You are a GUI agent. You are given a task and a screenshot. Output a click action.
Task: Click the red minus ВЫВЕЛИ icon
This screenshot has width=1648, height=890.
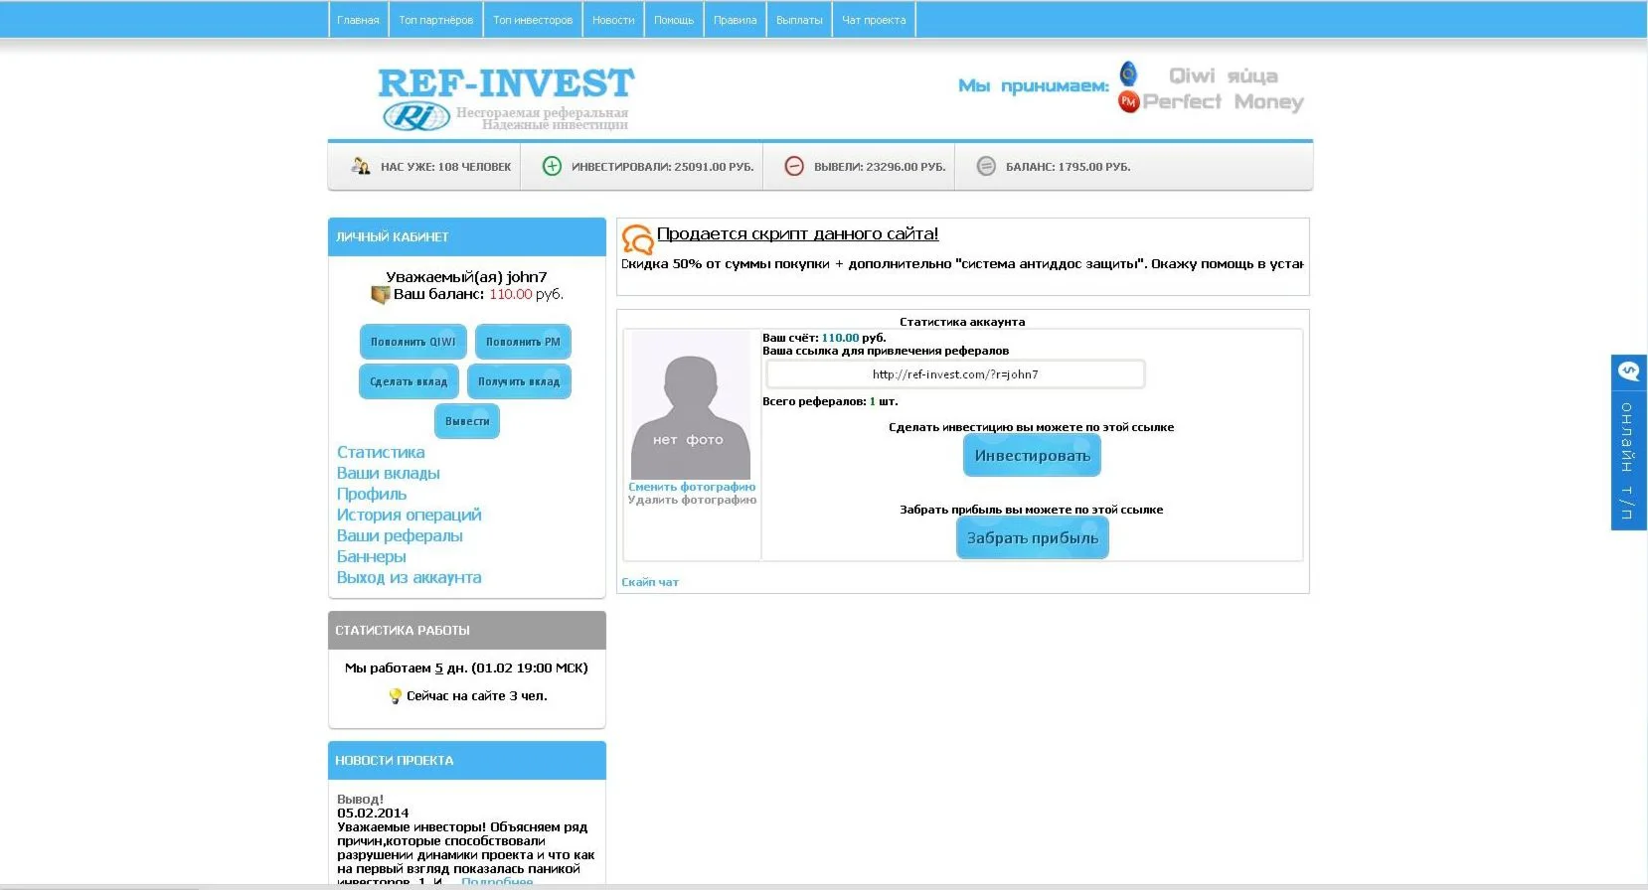click(794, 166)
